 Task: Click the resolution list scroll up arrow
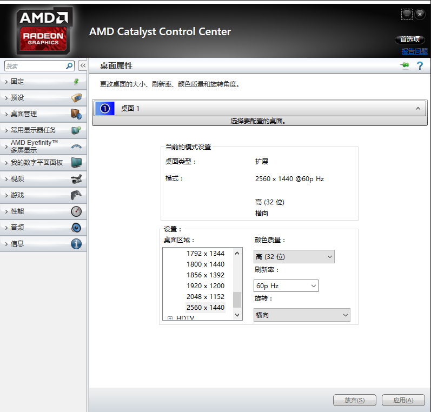tap(237, 253)
